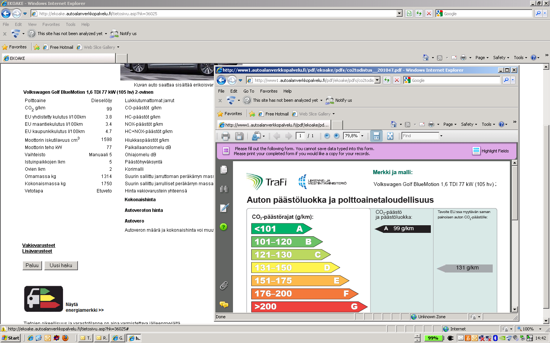Click the 'Dieselöljy' fuel value

[102, 101]
